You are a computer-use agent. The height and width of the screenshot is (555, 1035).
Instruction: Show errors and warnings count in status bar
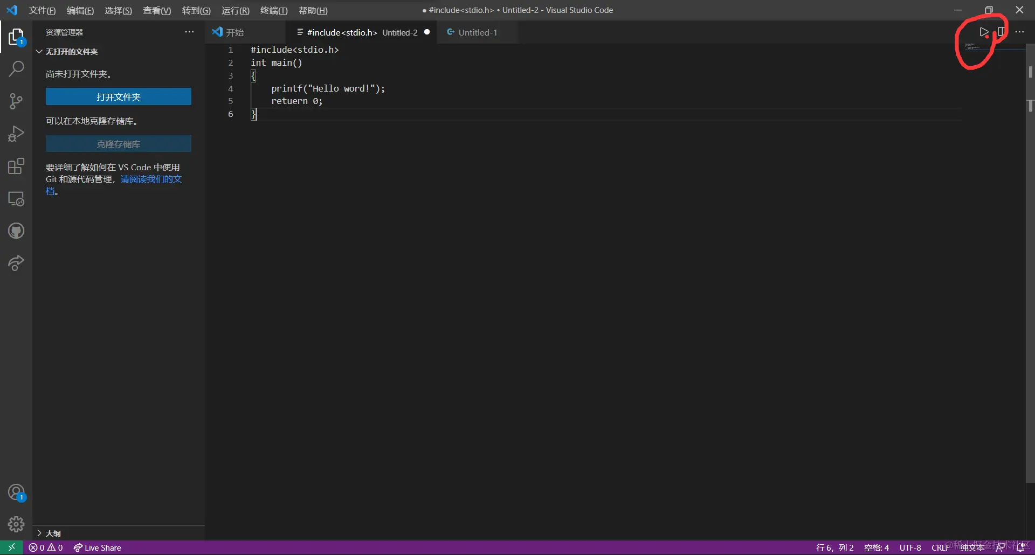coord(46,547)
